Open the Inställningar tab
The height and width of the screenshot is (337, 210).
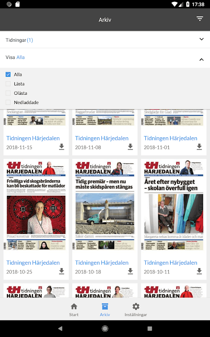pyautogui.click(x=136, y=310)
